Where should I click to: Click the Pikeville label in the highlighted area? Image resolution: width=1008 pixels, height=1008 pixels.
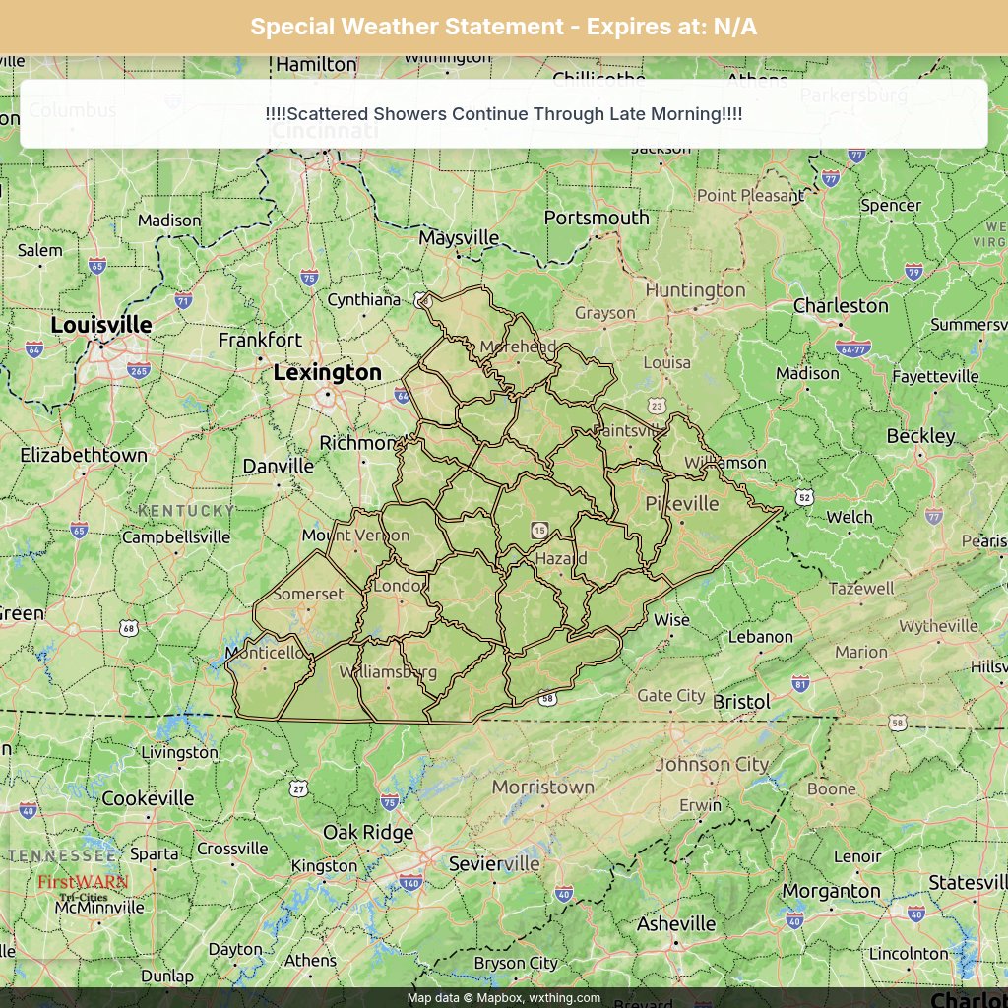(681, 503)
